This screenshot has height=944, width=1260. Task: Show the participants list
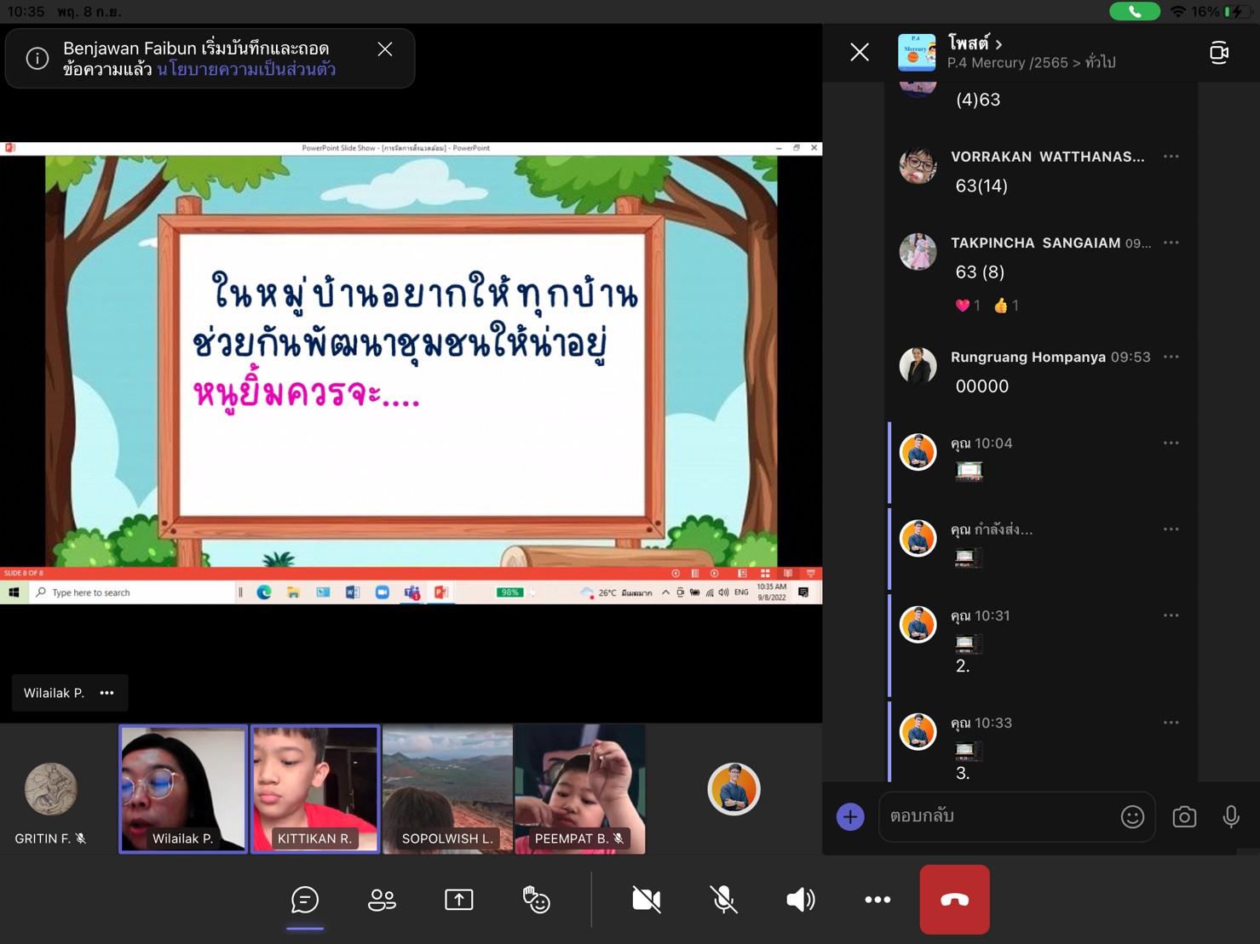point(382,900)
